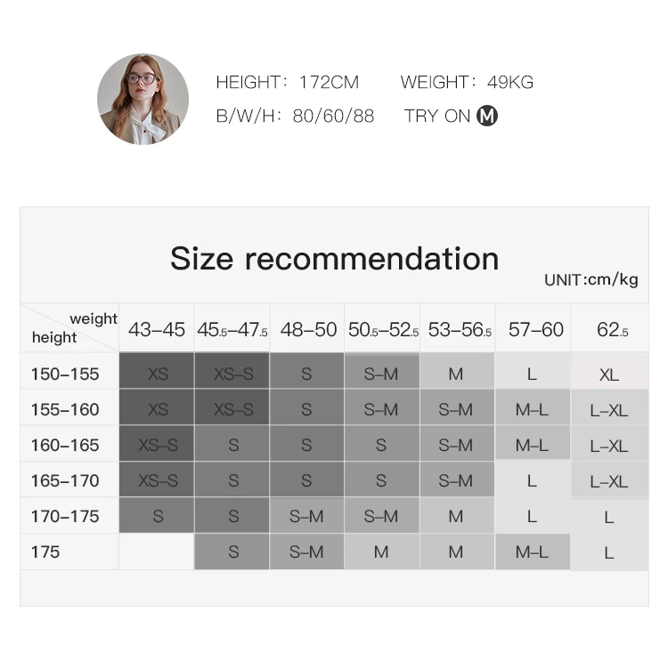The width and height of the screenshot is (668, 660).
Task: Click the 175 height row label
Action: coord(45,551)
